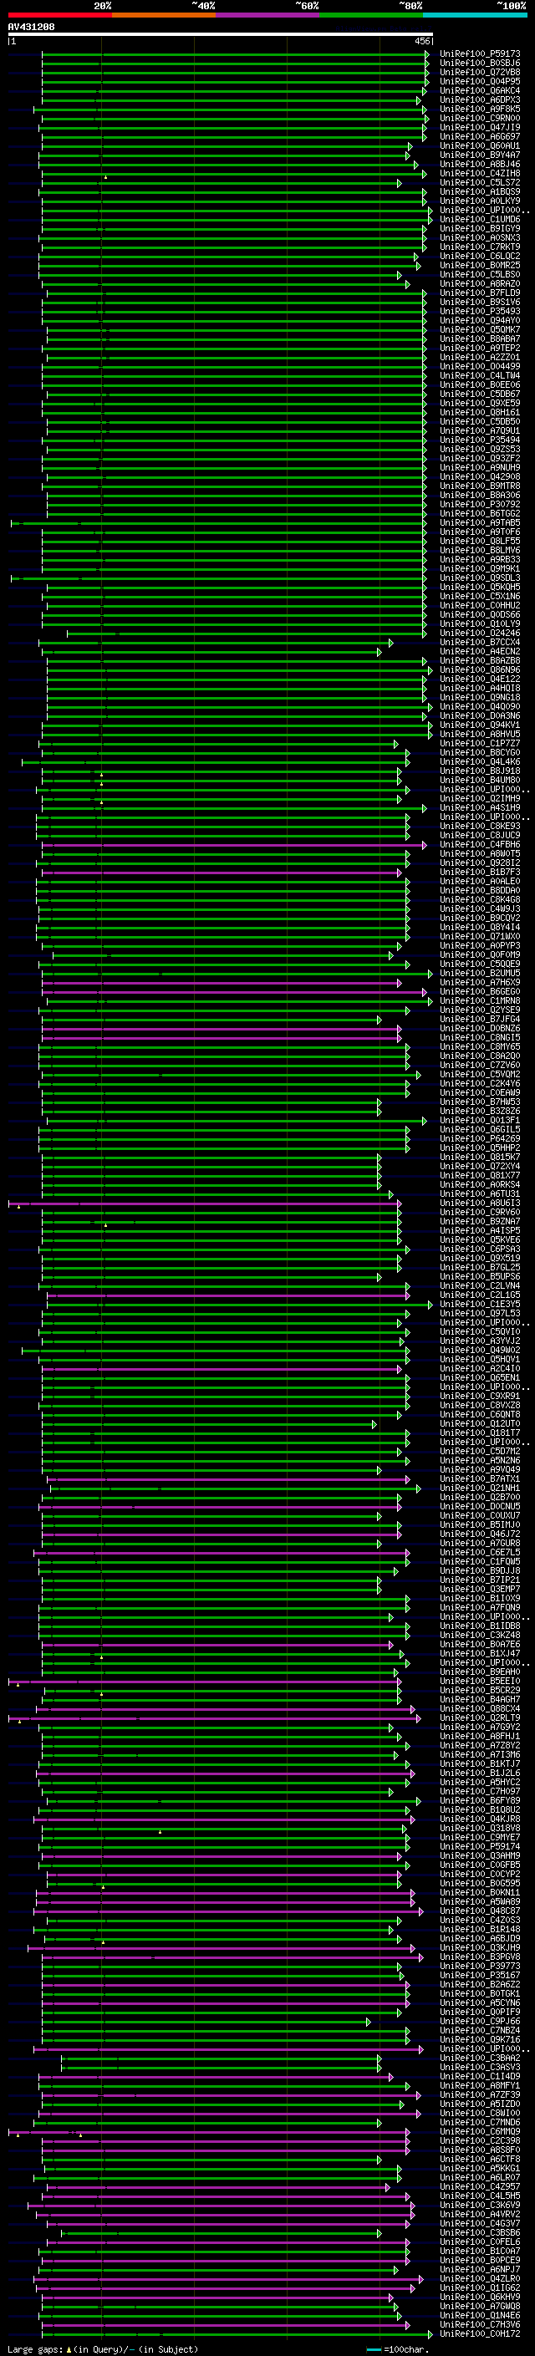
Task: Open hit UniRef100_A6CTF8
Action: pos(480,2159)
